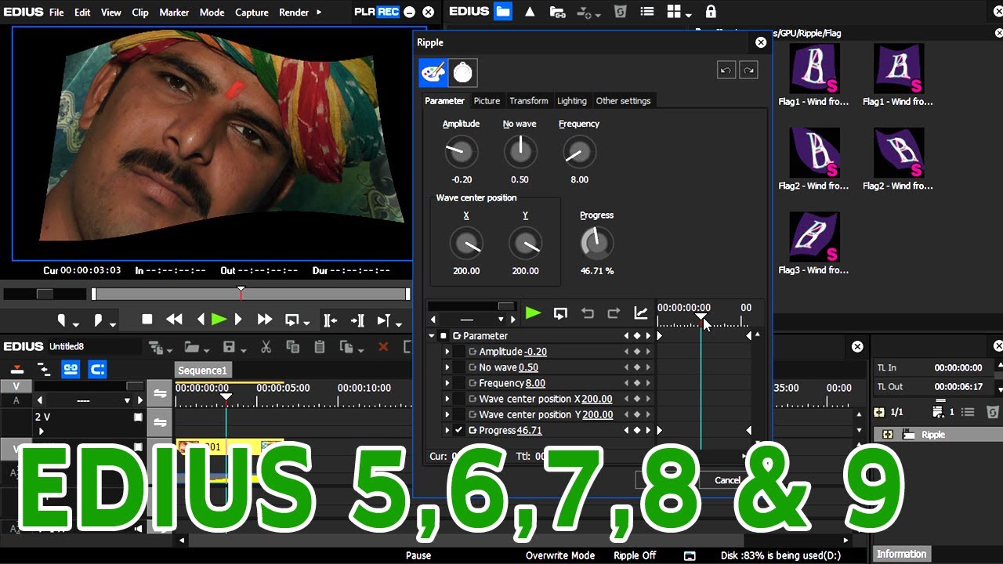Expand the Frequency row
The height and width of the screenshot is (564, 1003).
(x=447, y=383)
